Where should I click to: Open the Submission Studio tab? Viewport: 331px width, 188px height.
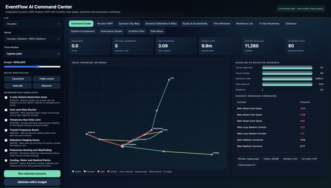tap(111, 31)
